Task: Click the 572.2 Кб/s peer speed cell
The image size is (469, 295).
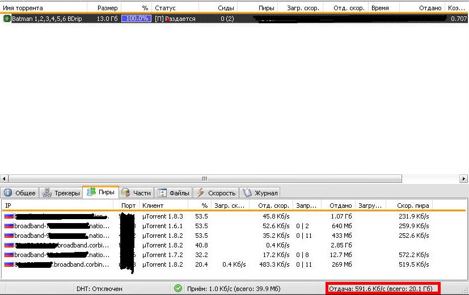Action: (413, 255)
